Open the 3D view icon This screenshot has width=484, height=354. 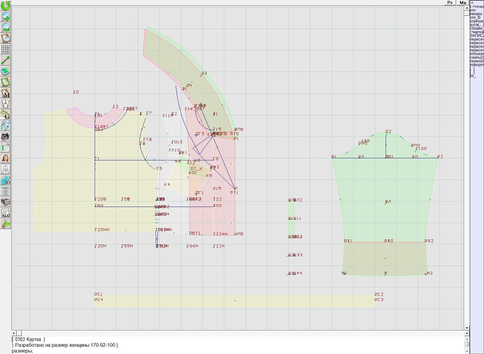click(5, 180)
